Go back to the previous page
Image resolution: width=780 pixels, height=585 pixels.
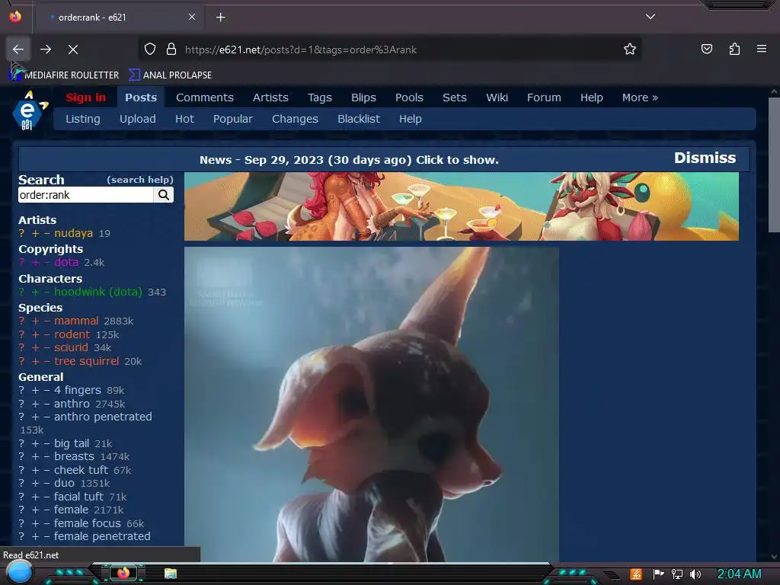pos(18,50)
